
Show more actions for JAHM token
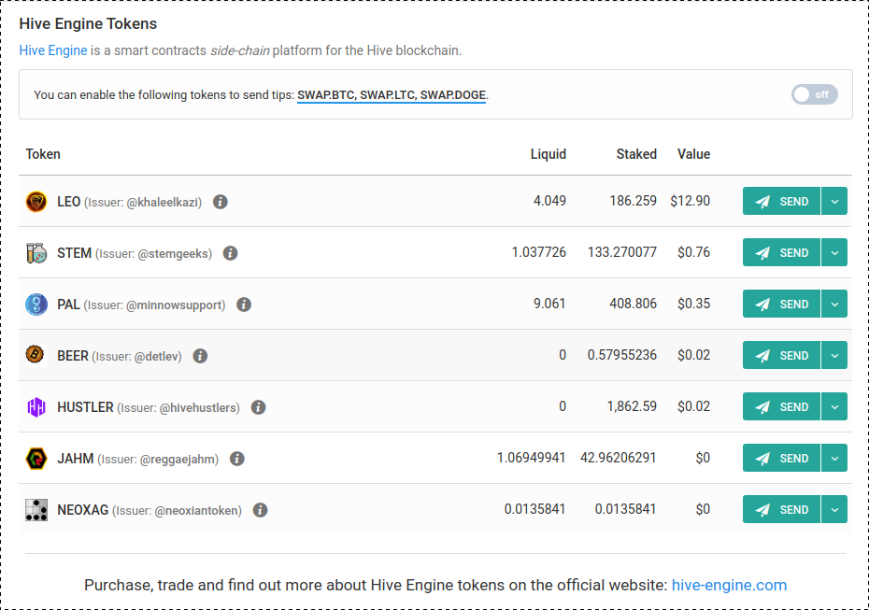(834, 458)
